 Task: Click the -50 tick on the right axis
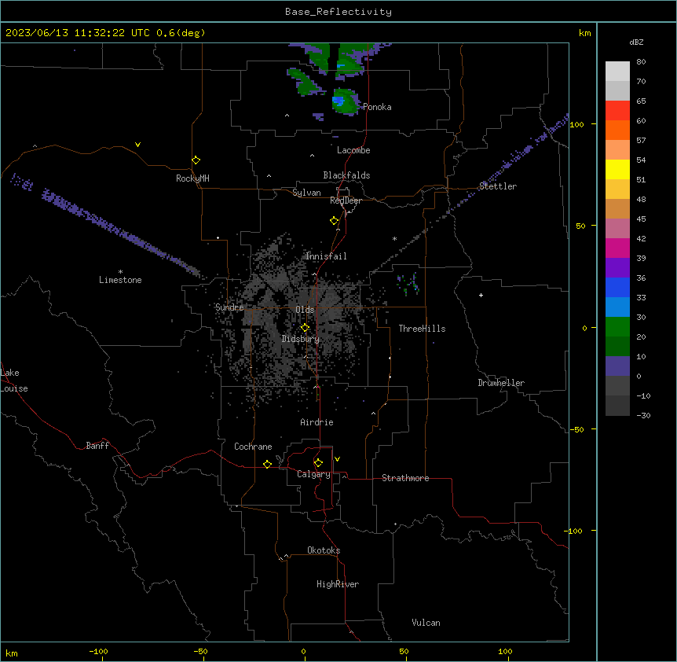coord(576,429)
